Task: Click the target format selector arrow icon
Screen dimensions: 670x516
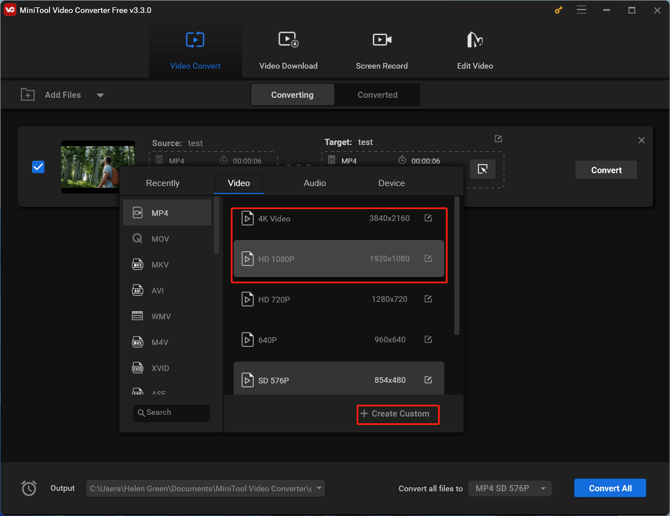Action: 482,169
